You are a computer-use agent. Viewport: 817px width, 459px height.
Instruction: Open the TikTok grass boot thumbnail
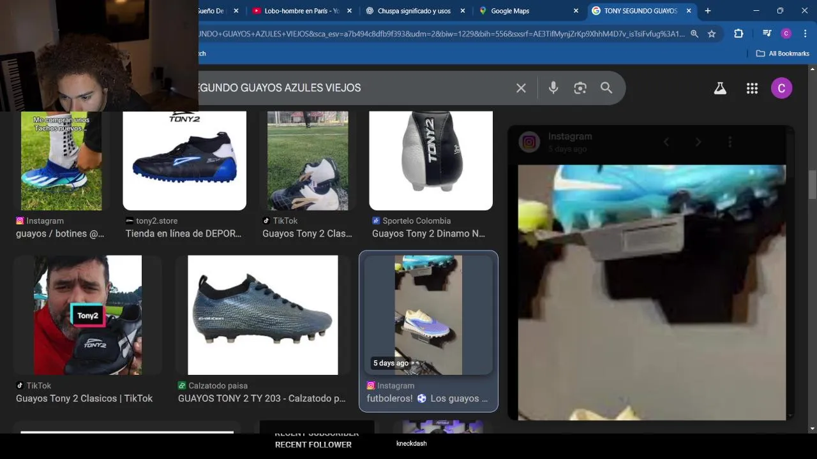tap(308, 161)
